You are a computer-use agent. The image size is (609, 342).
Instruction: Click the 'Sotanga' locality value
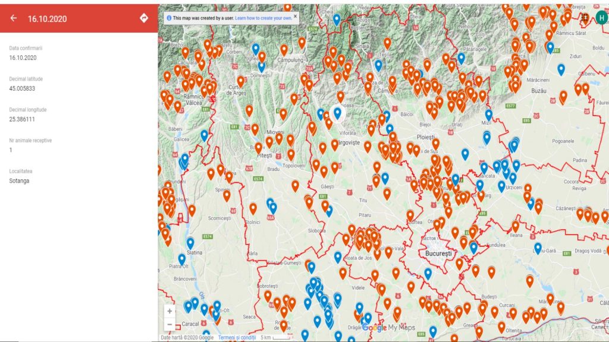tap(19, 181)
